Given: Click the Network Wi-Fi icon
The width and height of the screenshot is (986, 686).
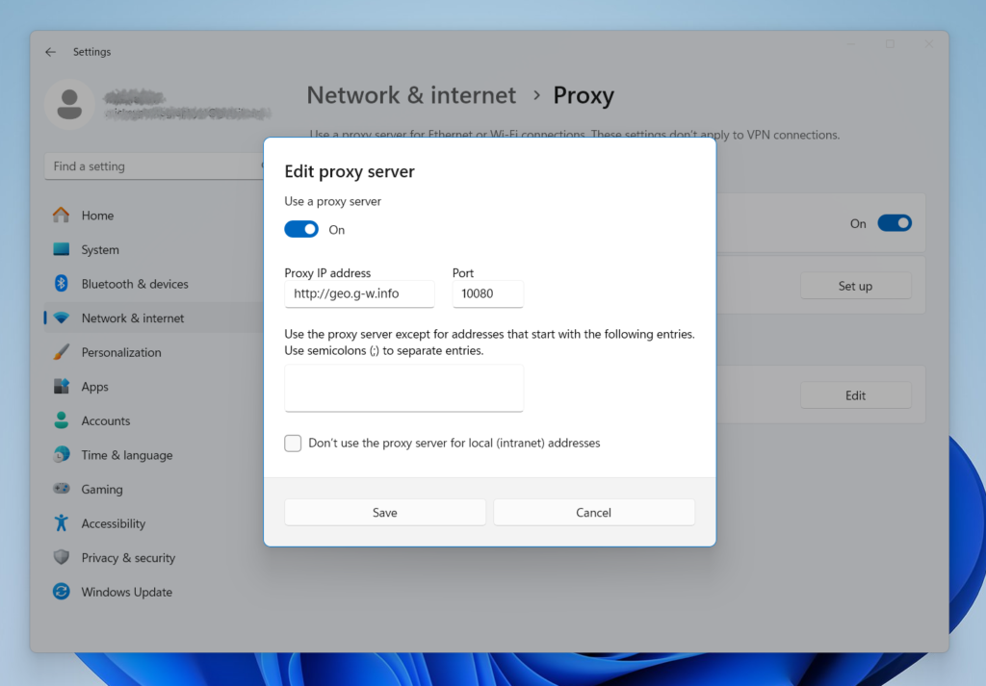Looking at the screenshot, I should tap(61, 318).
